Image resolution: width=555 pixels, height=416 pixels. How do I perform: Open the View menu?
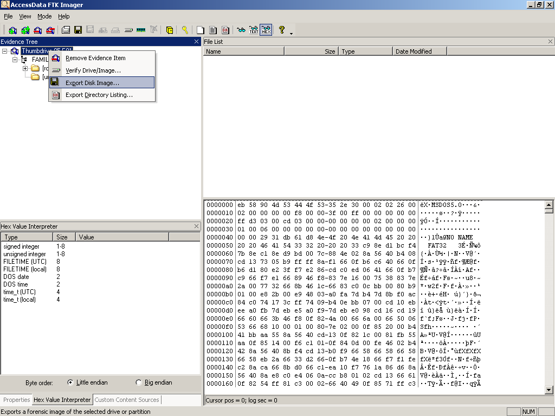pos(25,16)
